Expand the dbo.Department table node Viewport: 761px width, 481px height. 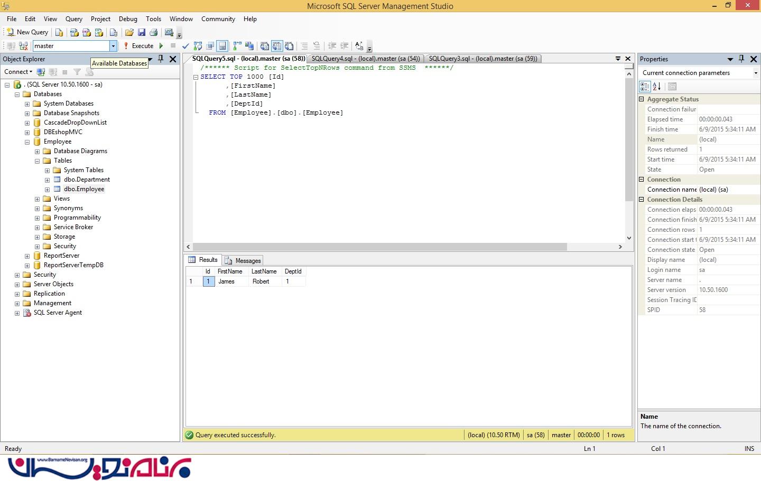coord(47,180)
